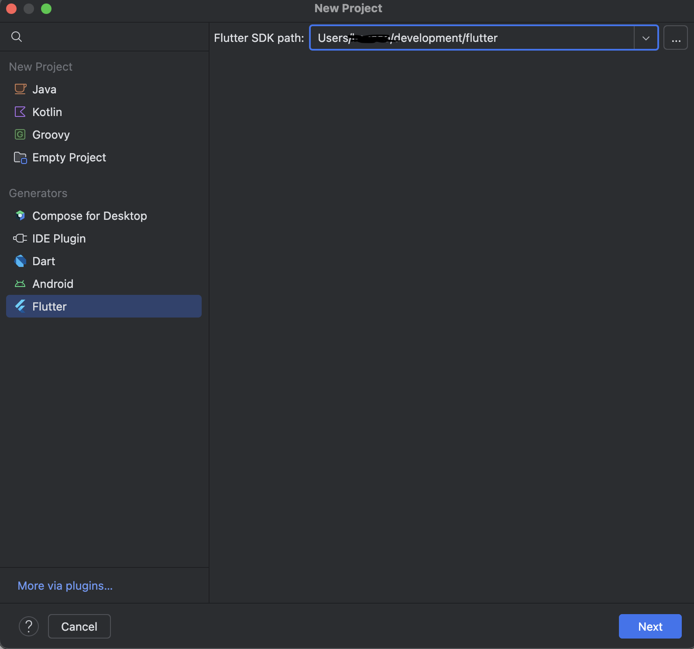The height and width of the screenshot is (649, 694).
Task: Click the Android robot icon
Action: (x=20, y=284)
